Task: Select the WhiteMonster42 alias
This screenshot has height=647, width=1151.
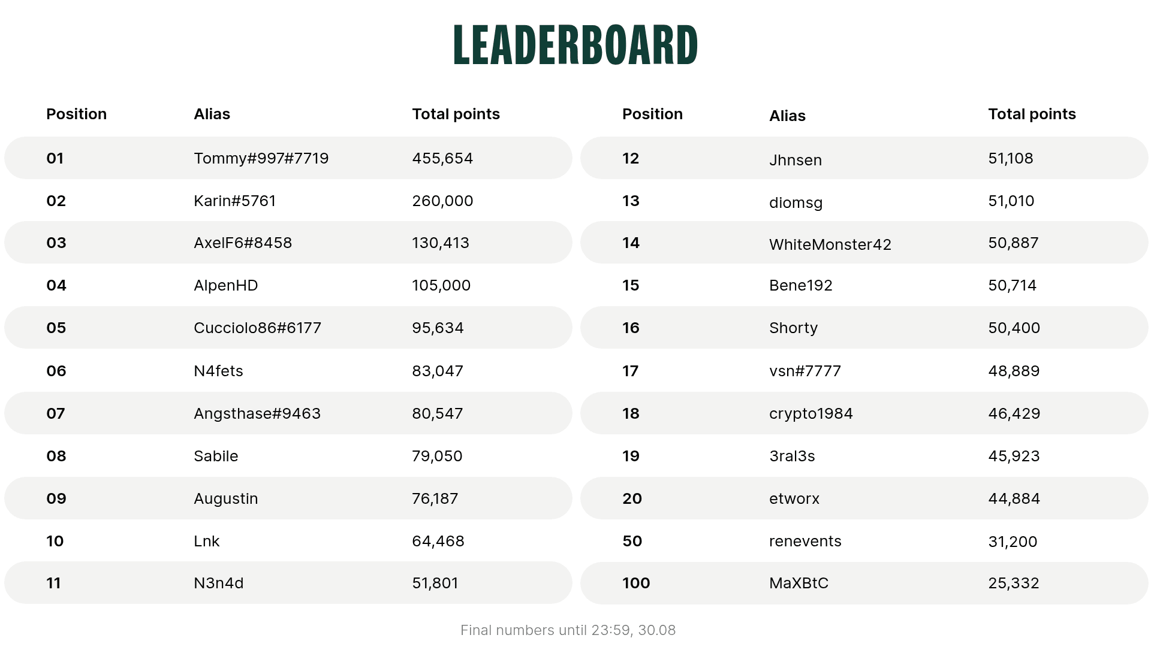Action: pos(830,244)
